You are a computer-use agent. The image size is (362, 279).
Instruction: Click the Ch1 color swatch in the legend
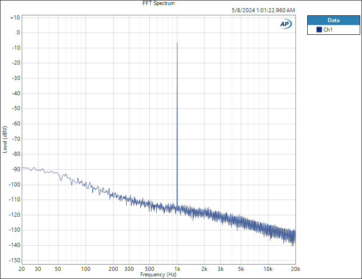319,29
